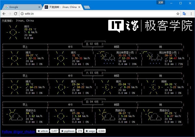Close the Google tab
The width and height of the screenshot is (195, 137).
(39, 7)
